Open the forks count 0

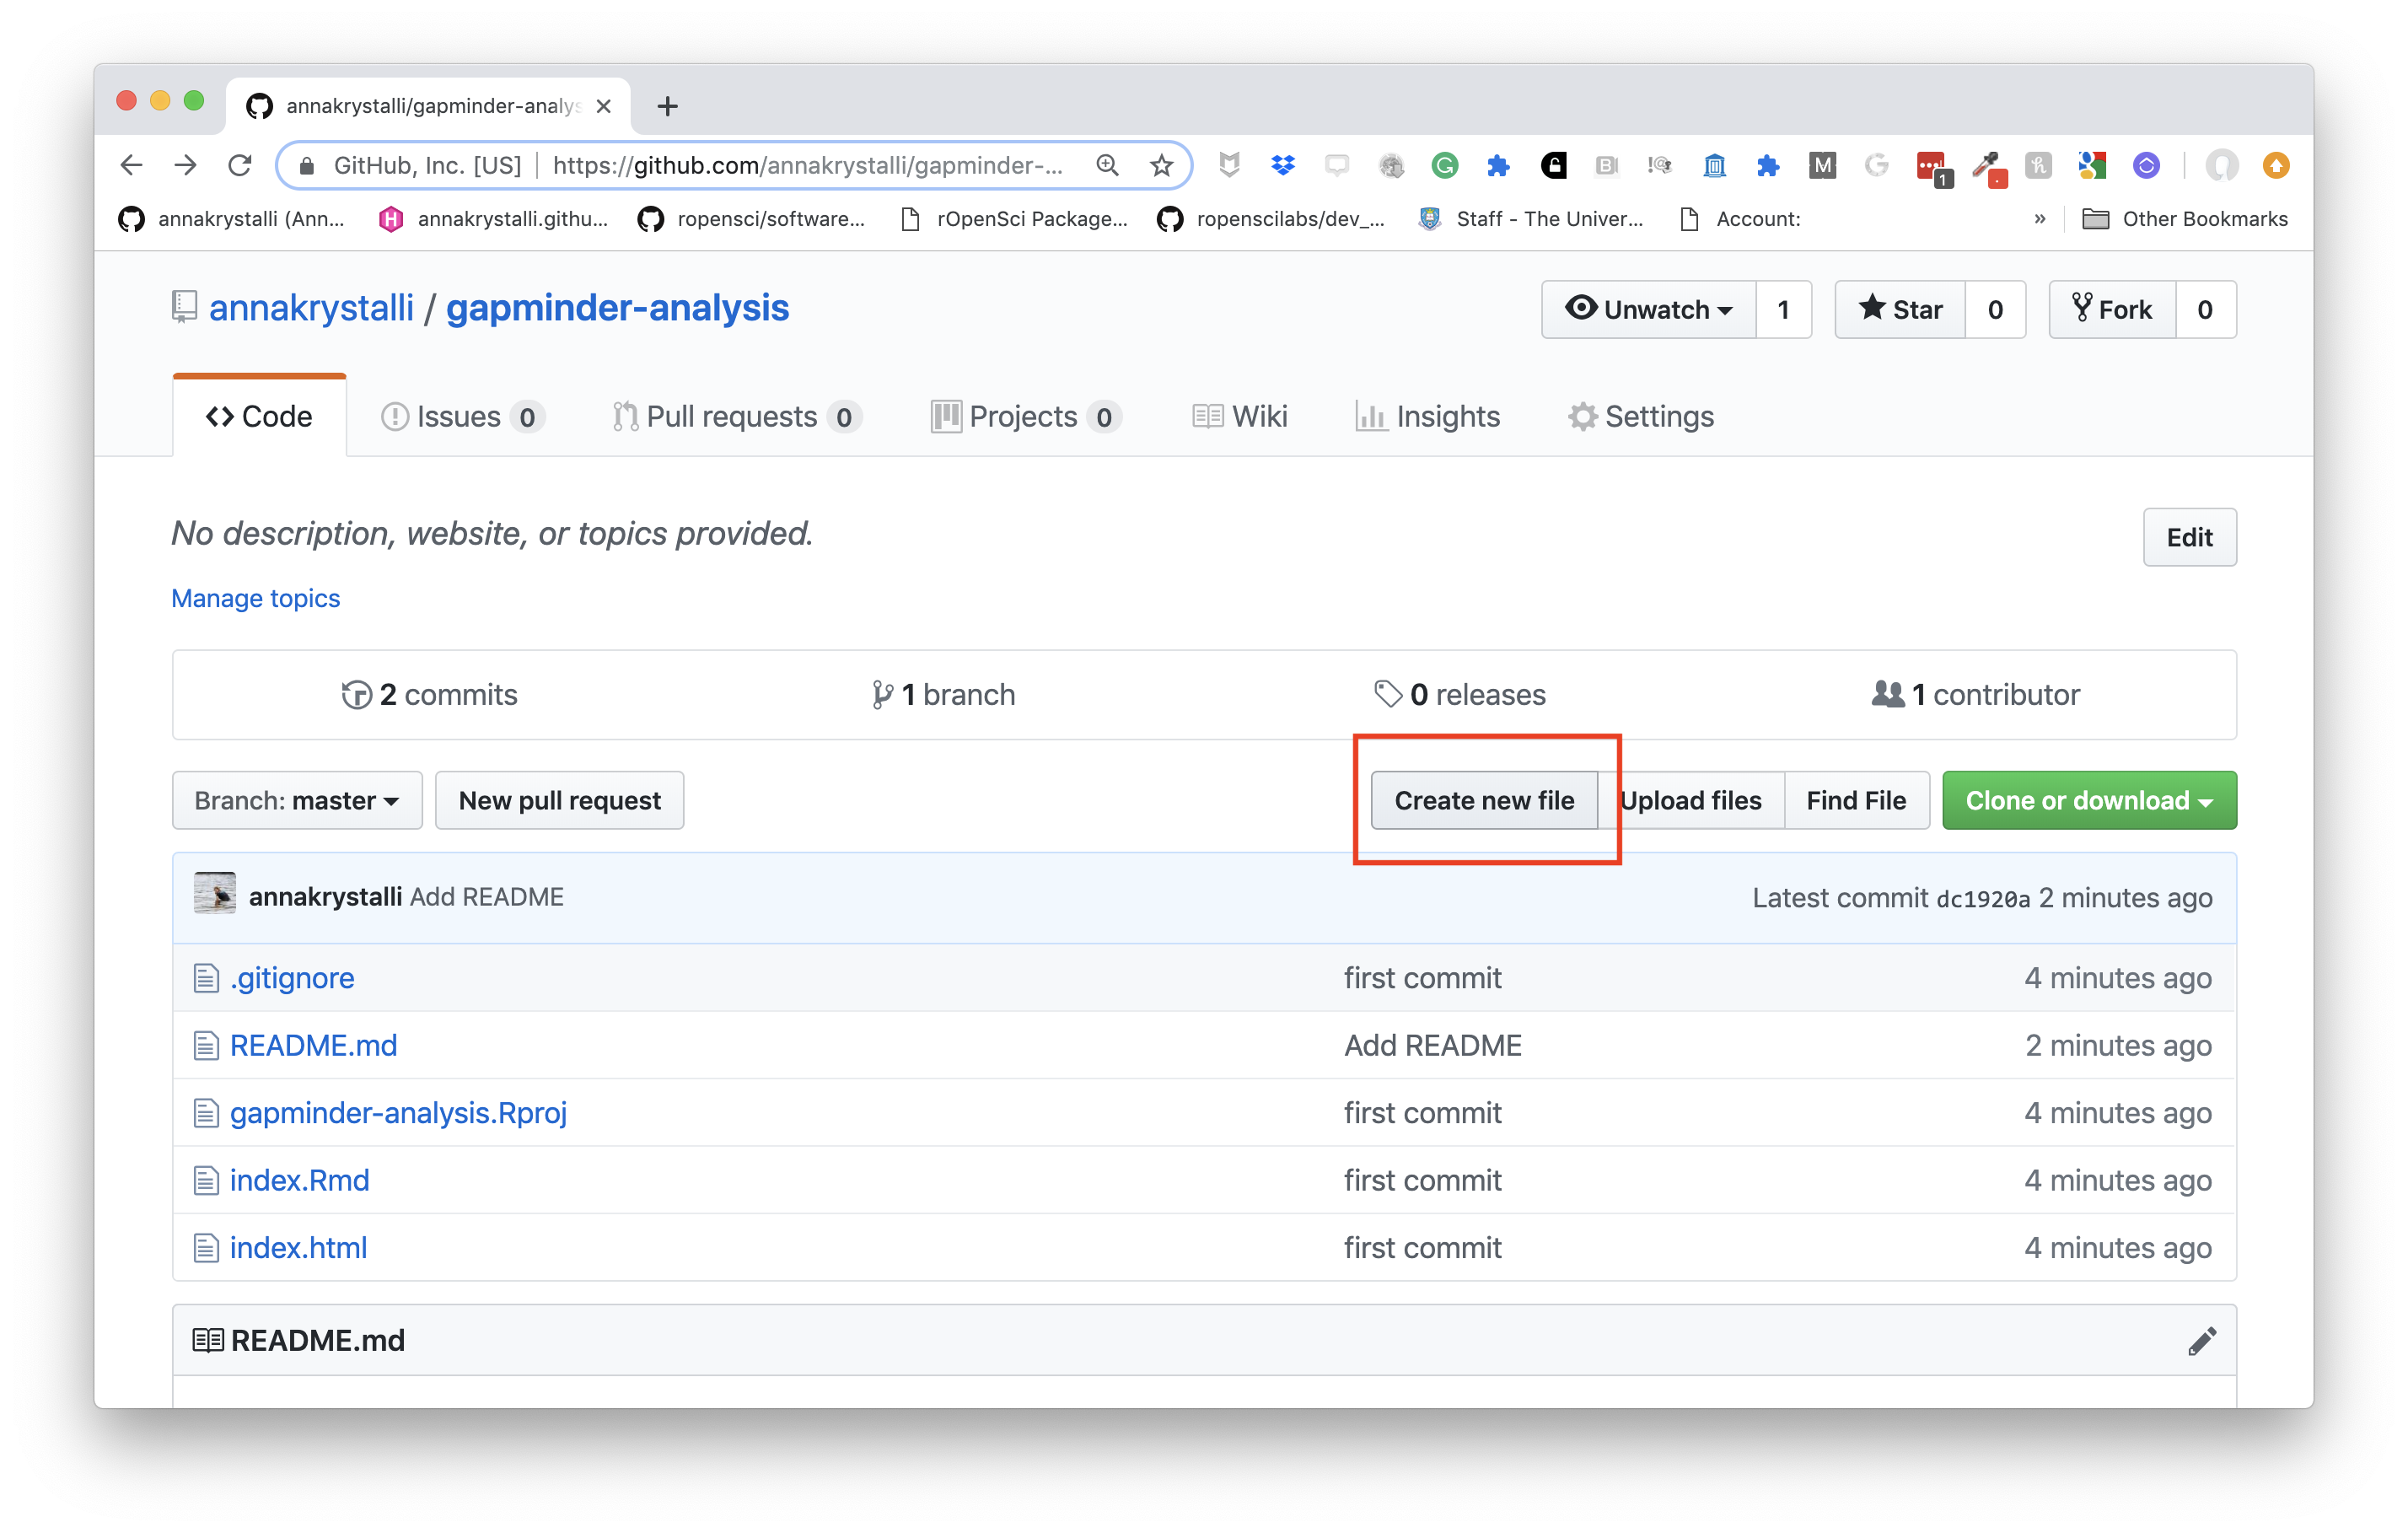[x=2205, y=310]
